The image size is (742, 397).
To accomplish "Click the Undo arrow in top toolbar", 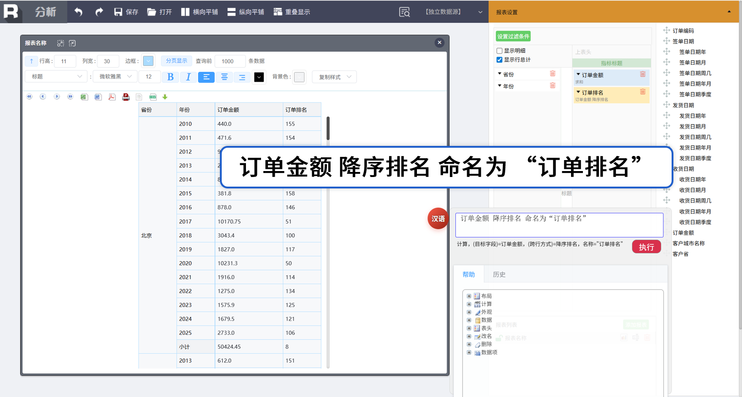I will click(79, 12).
